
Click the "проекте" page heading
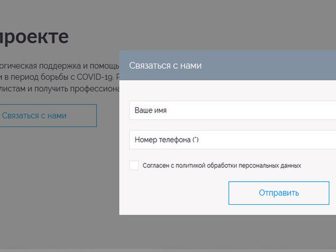click(x=34, y=37)
